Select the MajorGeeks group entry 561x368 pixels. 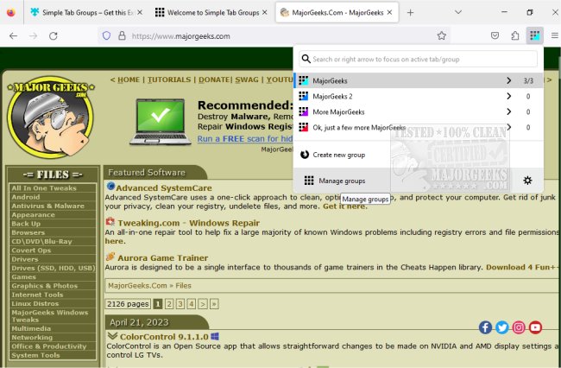coord(419,80)
